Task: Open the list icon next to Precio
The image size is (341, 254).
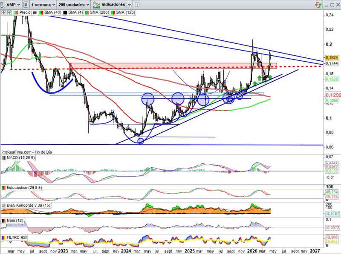Action: 35,13
